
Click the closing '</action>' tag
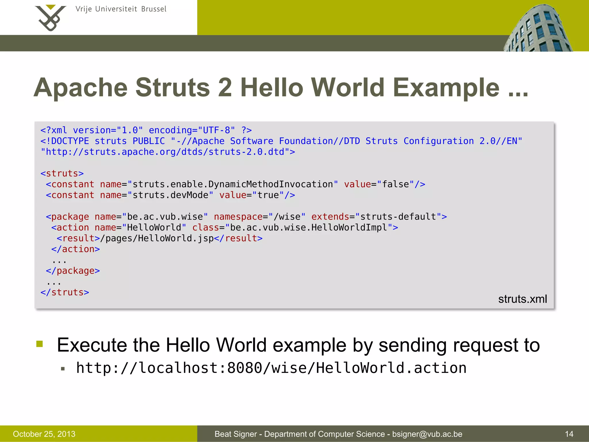(x=76, y=249)
